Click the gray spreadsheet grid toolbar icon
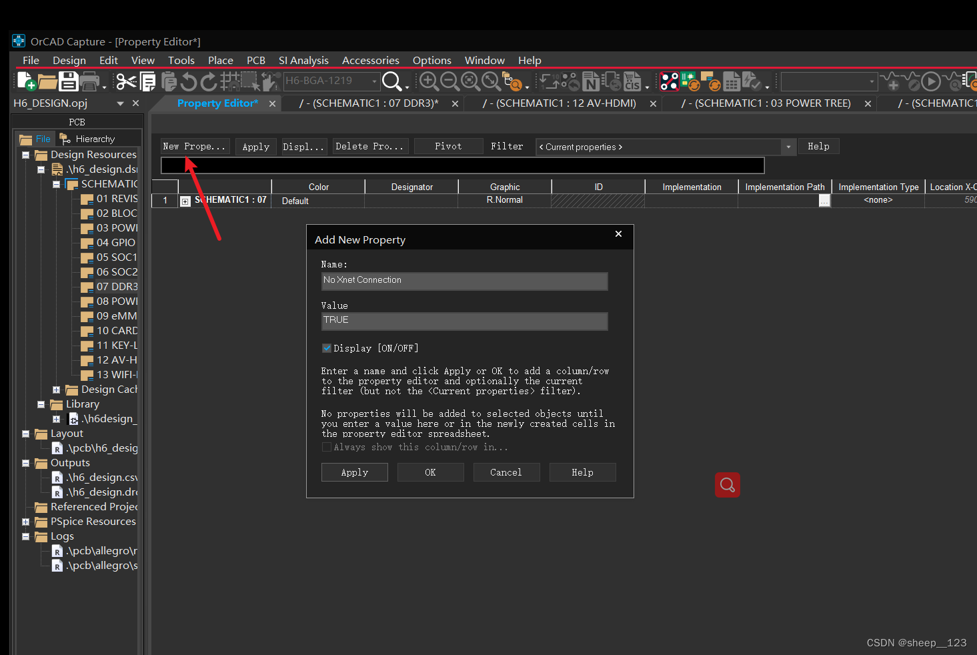Screen dimensions: 977x655 point(732,81)
